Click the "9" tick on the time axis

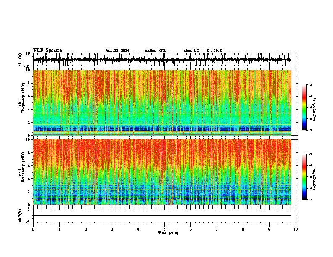point(269,229)
